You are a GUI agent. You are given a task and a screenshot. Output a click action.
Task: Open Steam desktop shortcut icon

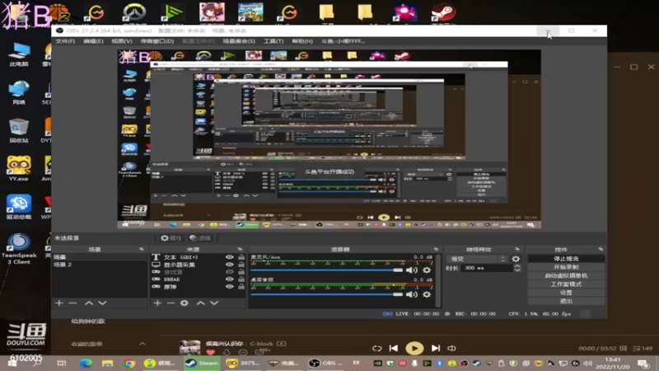tap(443, 12)
